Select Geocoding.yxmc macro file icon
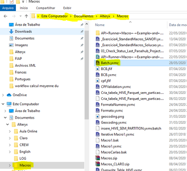187x171 pixels. tap(98, 122)
